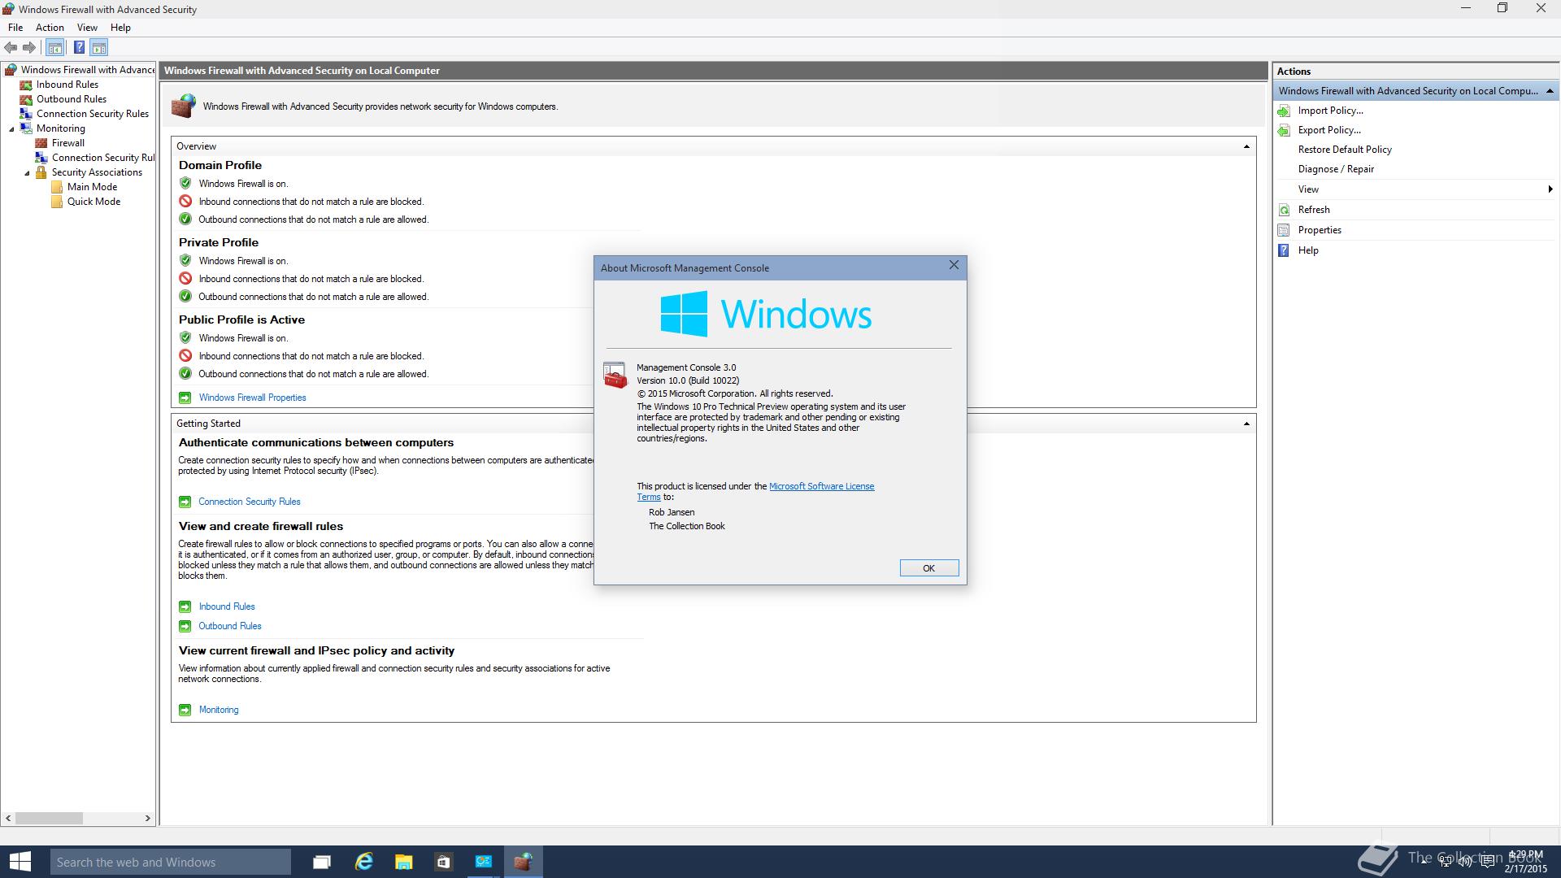Click the Forward arrow toolbar icon
Screen dimensions: 1561x878
point(29,48)
